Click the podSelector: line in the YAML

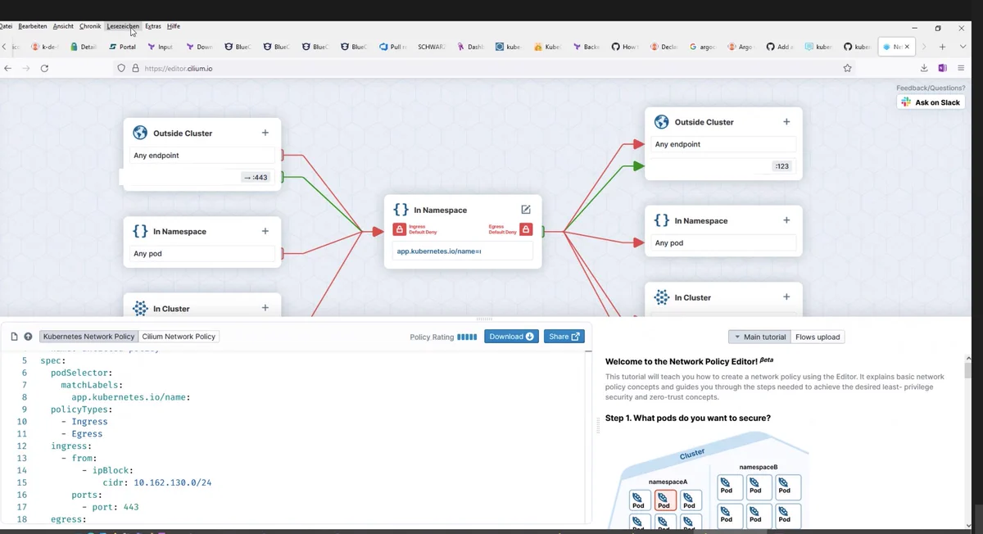(82, 373)
